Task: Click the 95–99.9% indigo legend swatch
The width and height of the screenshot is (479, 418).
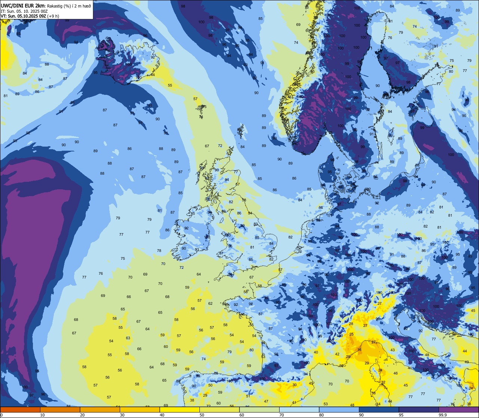Action: coord(419,409)
